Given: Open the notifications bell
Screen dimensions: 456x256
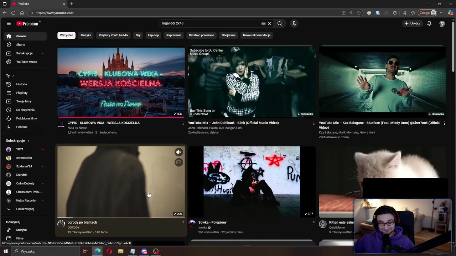Looking at the screenshot, I should [429, 23].
